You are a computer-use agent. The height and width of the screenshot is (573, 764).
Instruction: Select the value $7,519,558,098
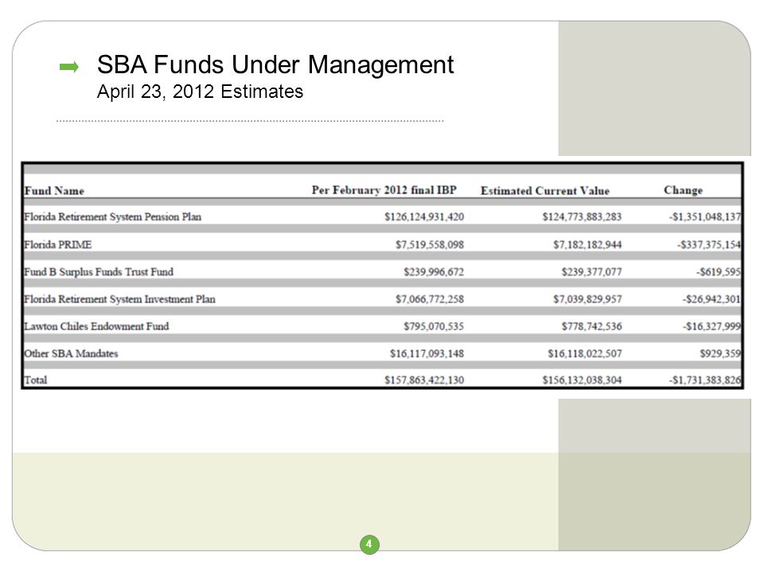pos(429,244)
